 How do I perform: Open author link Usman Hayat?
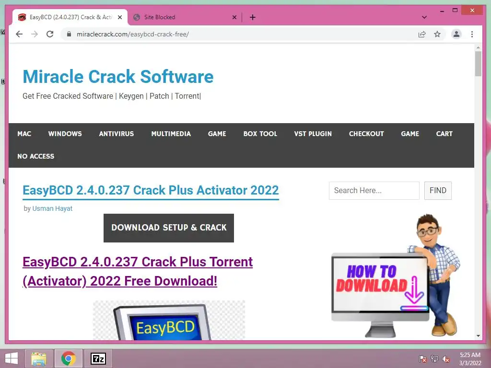[x=52, y=208]
